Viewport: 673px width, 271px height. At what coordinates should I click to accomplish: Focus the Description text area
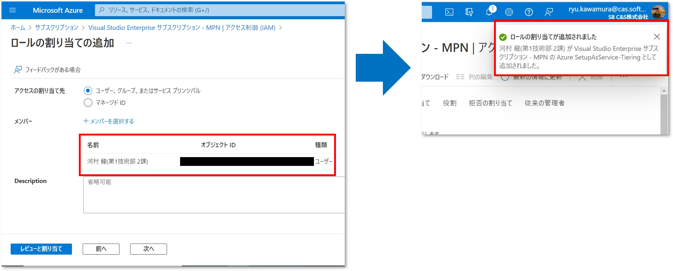click(214, 195)
